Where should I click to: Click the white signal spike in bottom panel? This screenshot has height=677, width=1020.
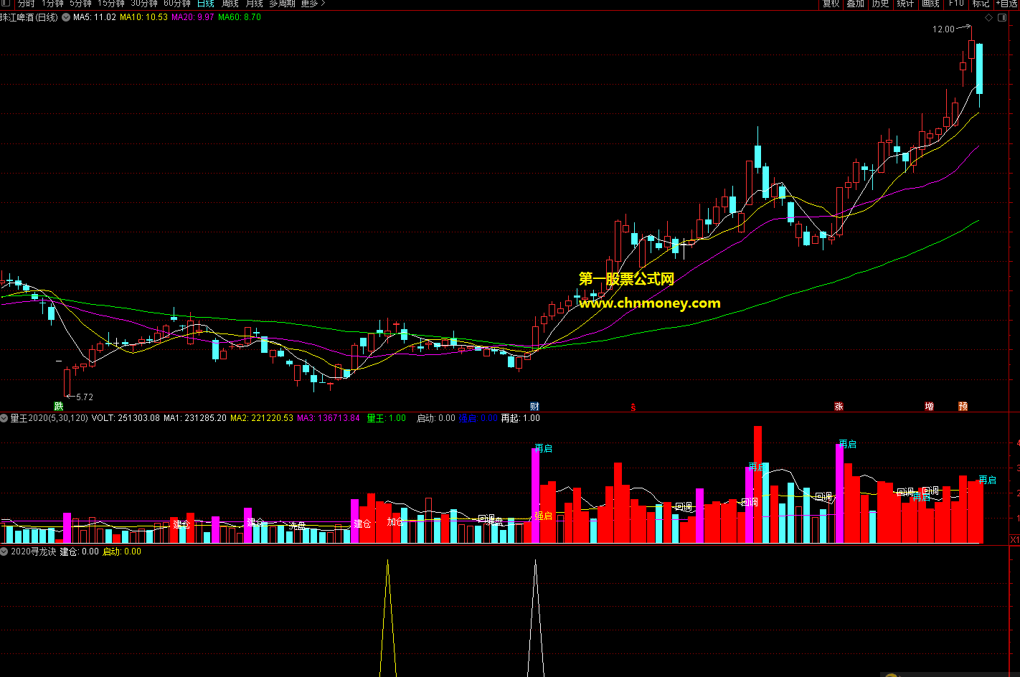click(x=535, y=618)
